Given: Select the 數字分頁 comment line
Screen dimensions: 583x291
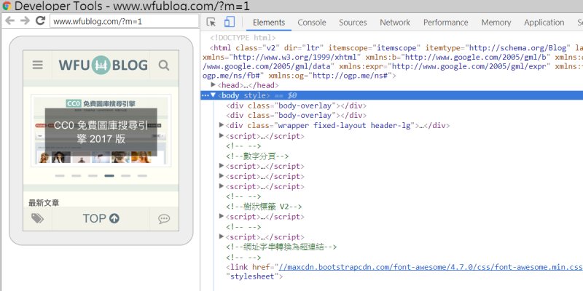Looking at the screenshot, I should click(257, 156).
